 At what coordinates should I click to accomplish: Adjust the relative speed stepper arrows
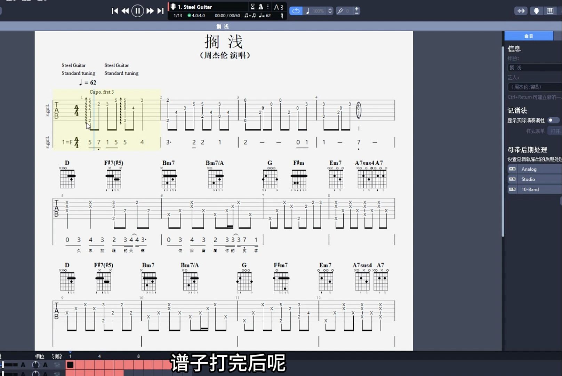(330, 11)
